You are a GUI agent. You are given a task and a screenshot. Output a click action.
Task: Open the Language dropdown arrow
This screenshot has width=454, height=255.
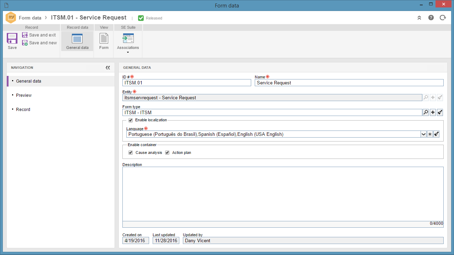tap(423, 134)
